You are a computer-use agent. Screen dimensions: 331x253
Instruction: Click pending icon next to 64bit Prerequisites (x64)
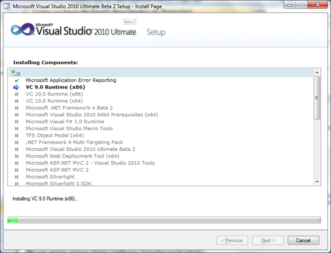(17, 115)
